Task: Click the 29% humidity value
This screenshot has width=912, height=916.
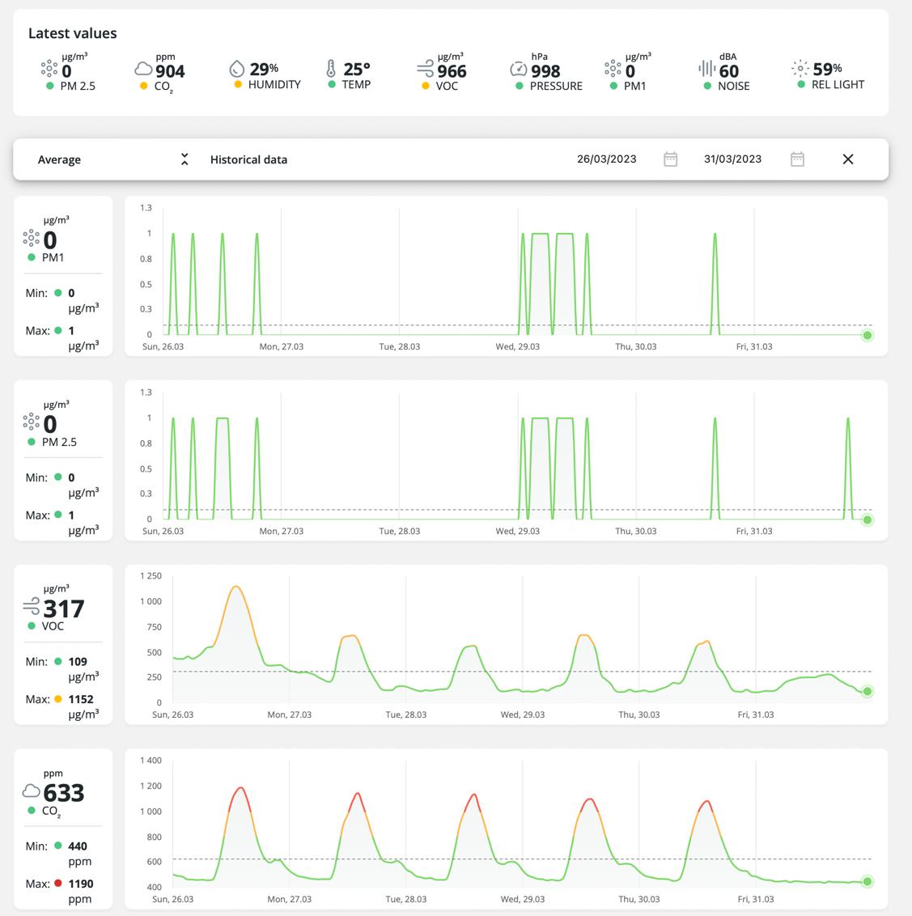Action: coord(264,69)
